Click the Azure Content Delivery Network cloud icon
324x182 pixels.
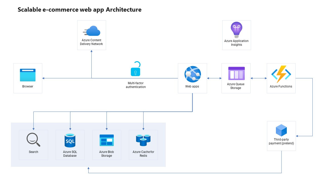coord(92,31)
